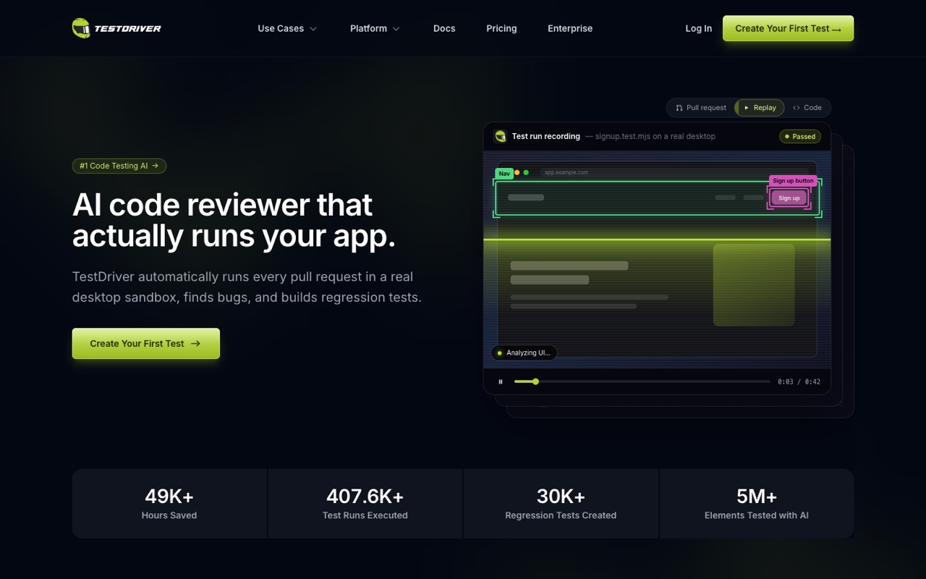Click the code brackets icon
The image size is (926, 579).
(x=797, y=108)
